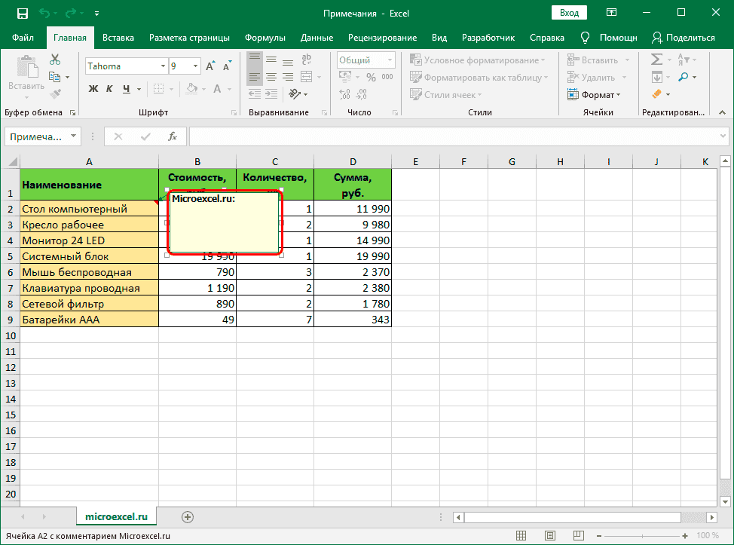Toggle bold formatting (Ж)
This screenshot has height=545, width=734.
94,89
